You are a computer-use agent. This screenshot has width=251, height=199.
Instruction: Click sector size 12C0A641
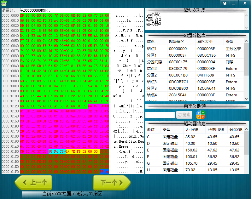(x=206, y=88)
